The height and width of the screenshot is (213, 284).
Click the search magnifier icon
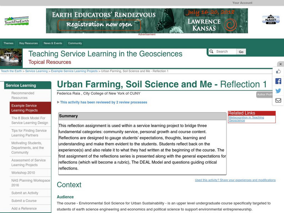212,51
